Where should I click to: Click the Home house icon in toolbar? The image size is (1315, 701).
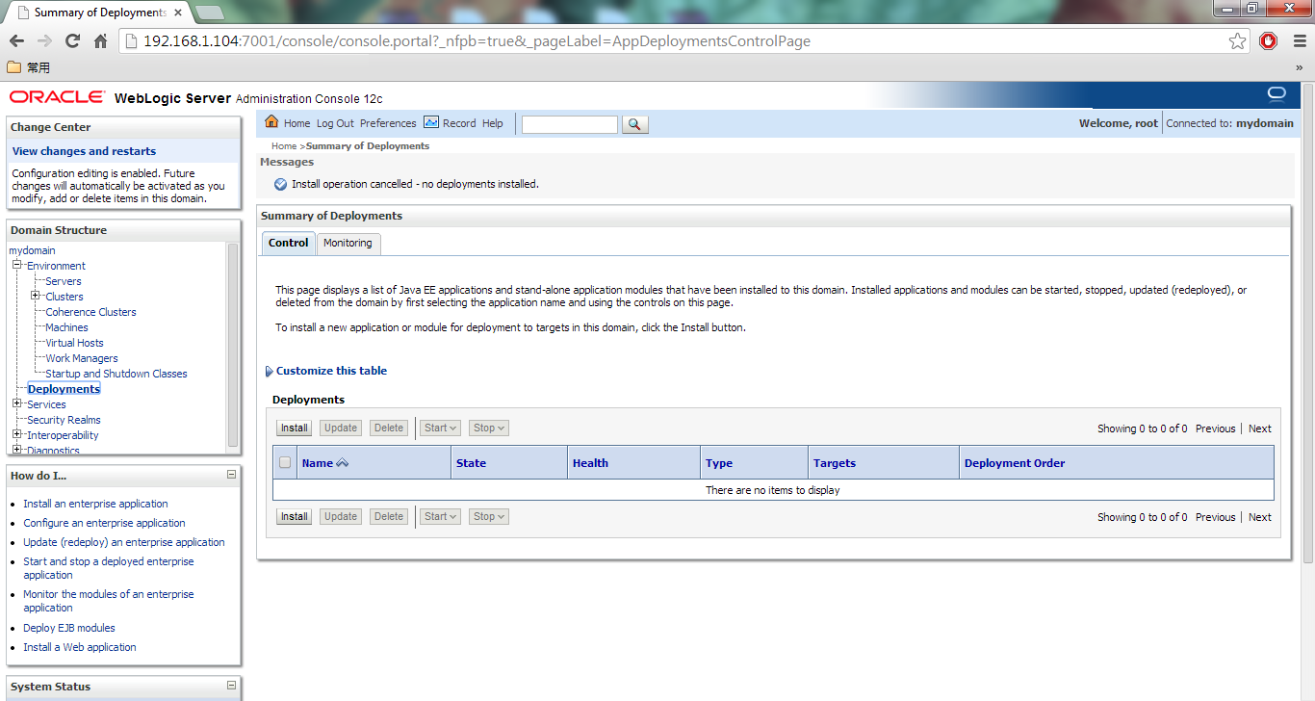pyautogui.click(x=271, y=122)
